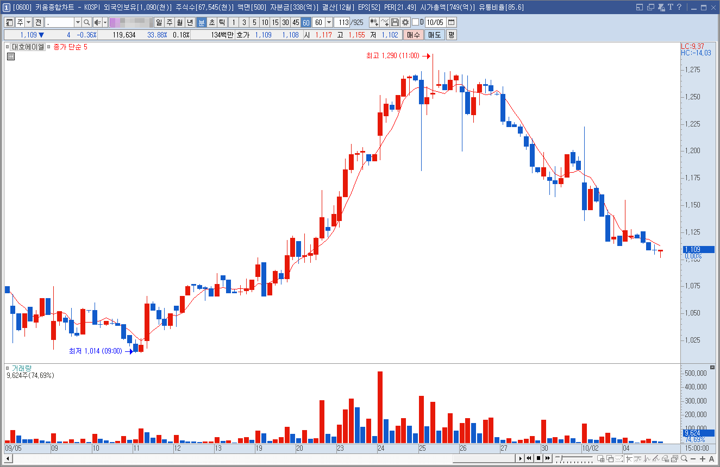This screenshot has height=467, width=720.
Task: Click the duplicate window icon in title bar
Action: tap(650, 7)
